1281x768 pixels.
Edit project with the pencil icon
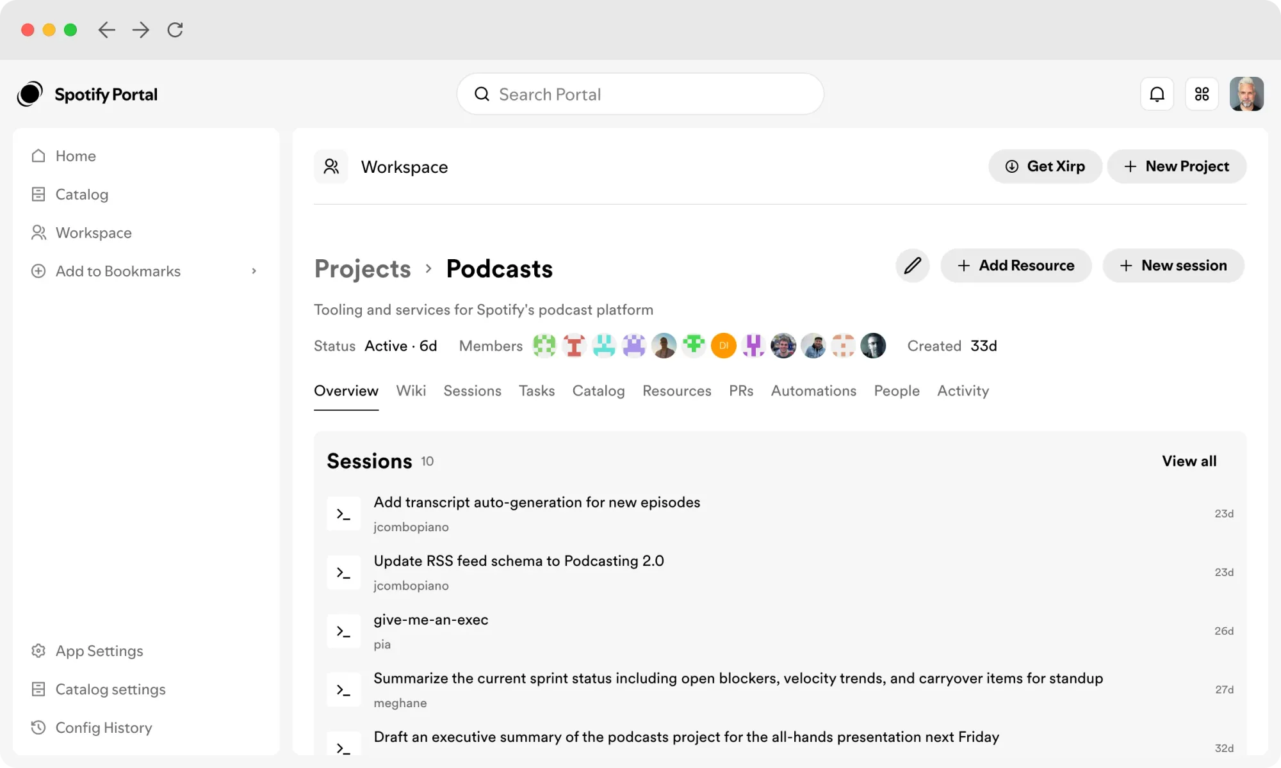pos(913,265)
